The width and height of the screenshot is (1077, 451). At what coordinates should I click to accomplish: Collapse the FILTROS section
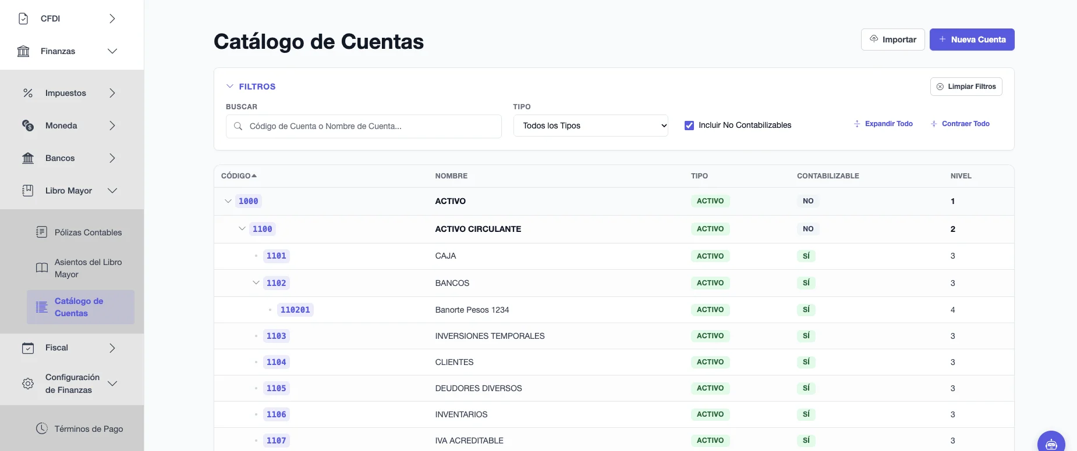tap(251, 87)
